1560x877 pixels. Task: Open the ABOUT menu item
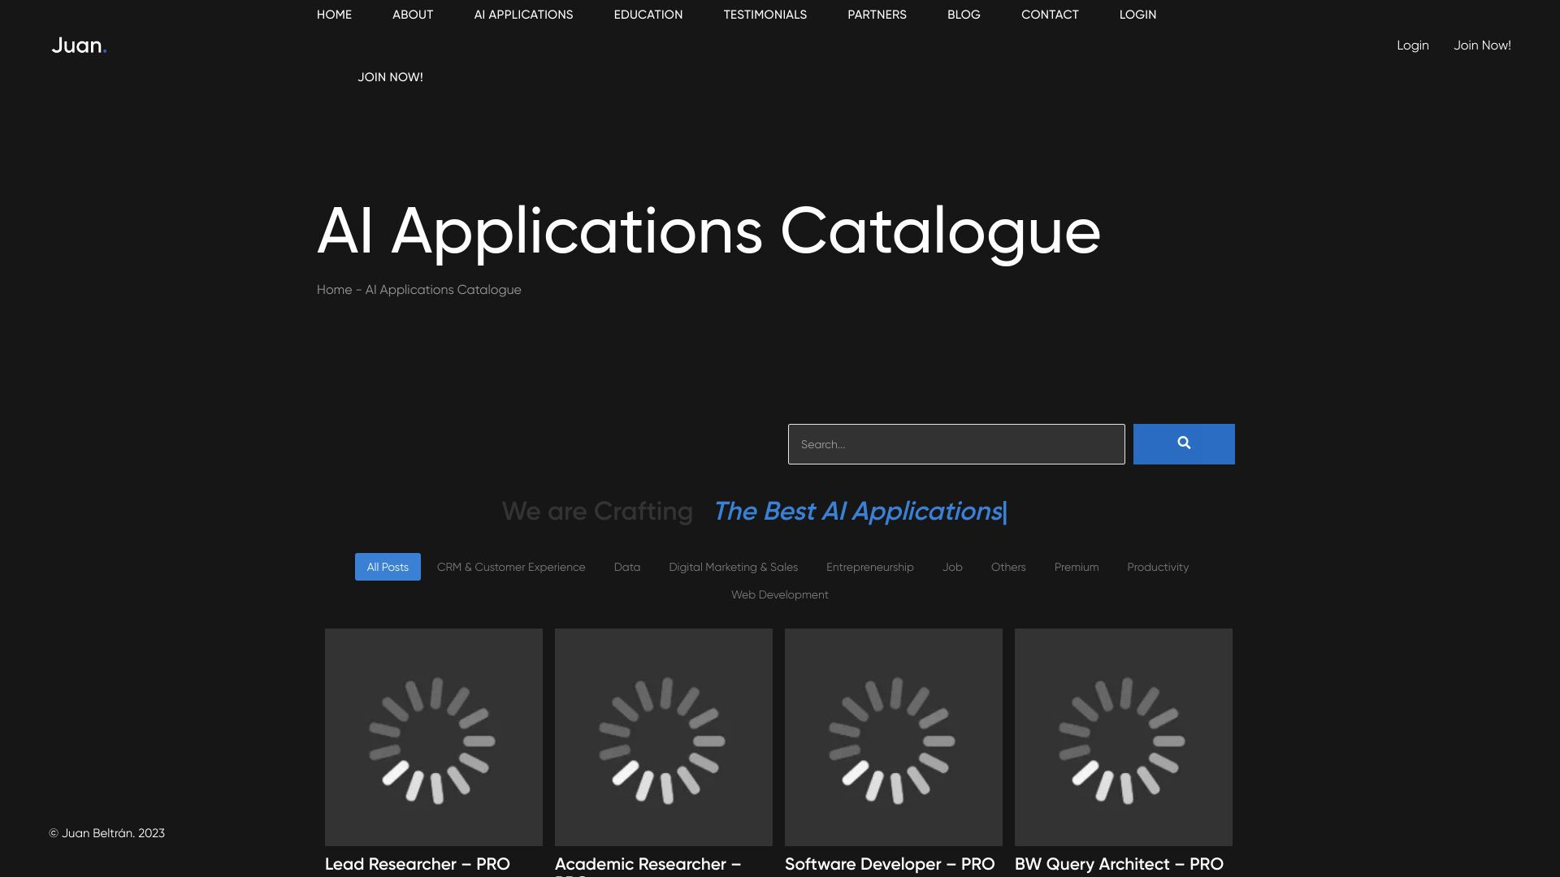tap(412, 14)
